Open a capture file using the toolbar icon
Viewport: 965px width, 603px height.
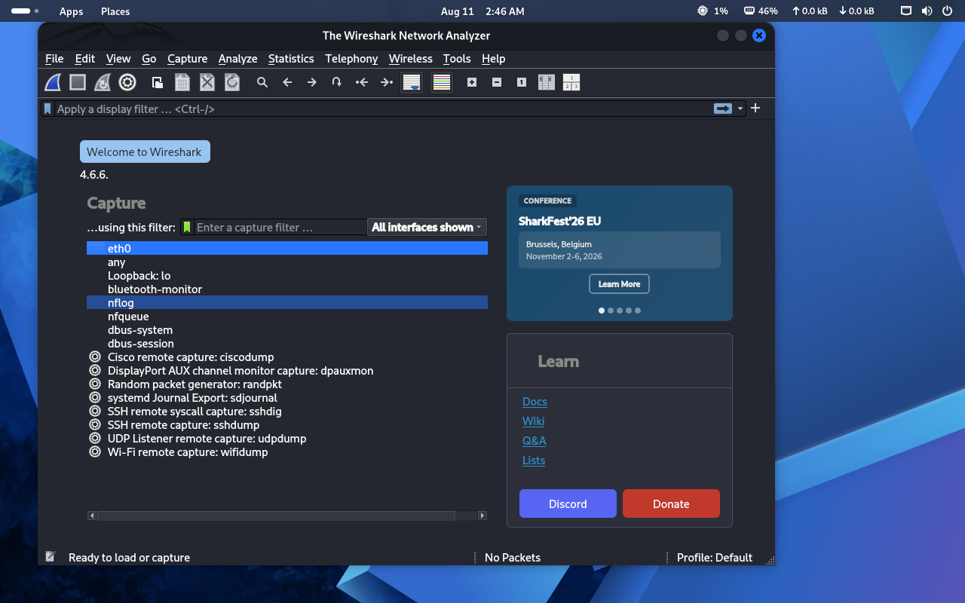[x=158, y=82]
